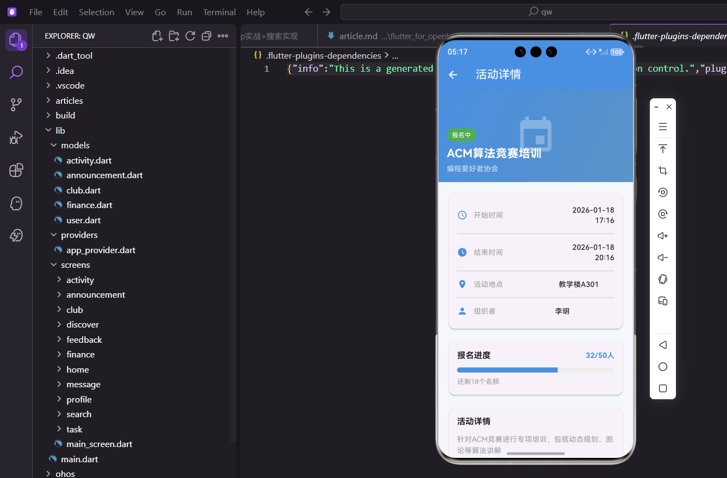The image size is (727, 478).
Task: Open the Search view in the activity bar
Action: click(x=16, y=72)
